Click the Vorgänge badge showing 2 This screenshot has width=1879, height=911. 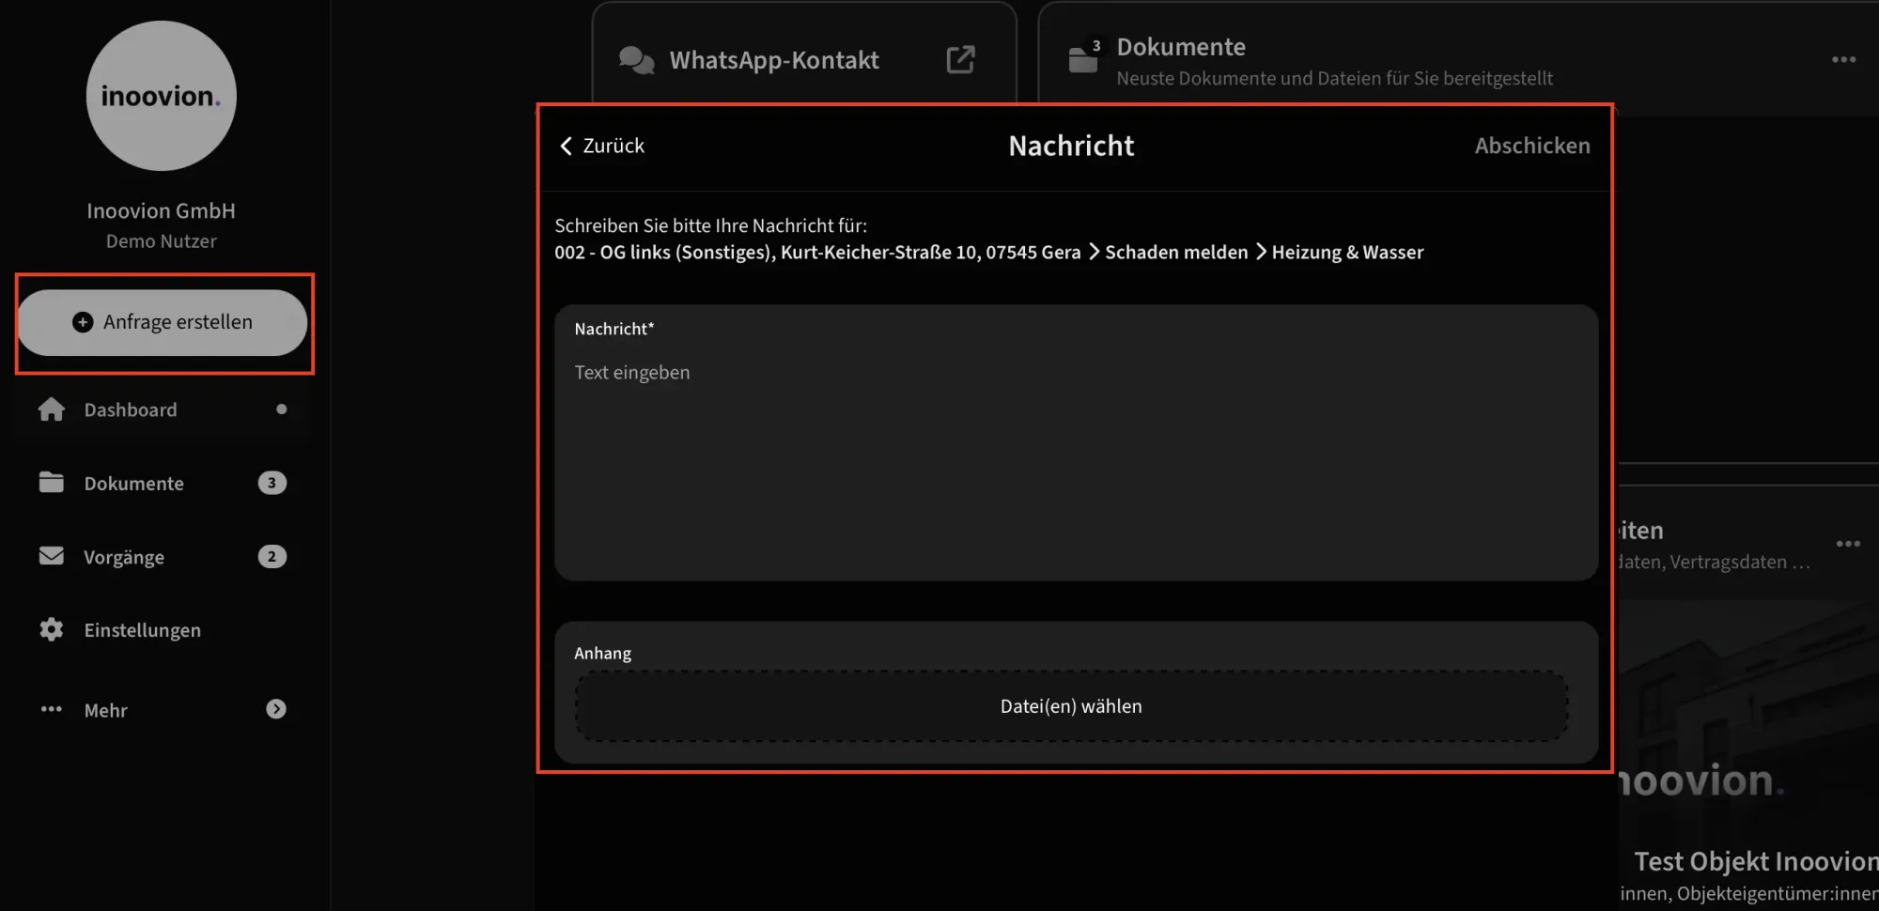[x=272, y=557]
